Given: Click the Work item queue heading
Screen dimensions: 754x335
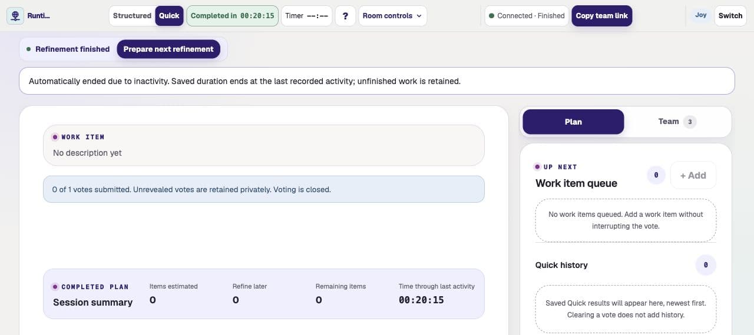Looking at the screenshot, I should click(x=576, y=183).
